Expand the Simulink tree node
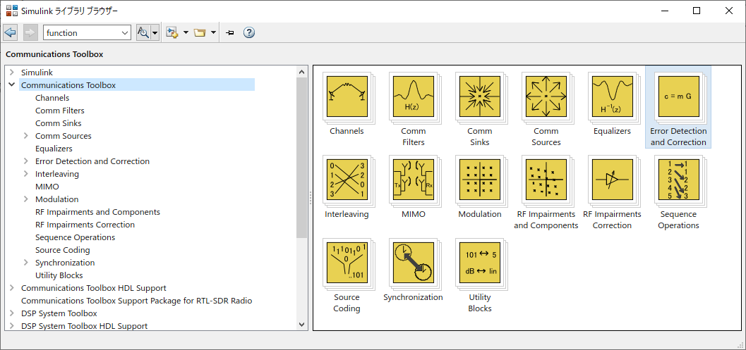Image resolution: width=746 pixels, height=350 pixels. (11, 73)
